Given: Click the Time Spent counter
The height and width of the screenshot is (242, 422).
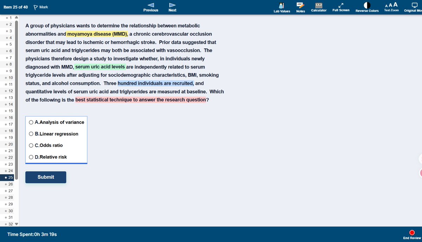Looking at the screenshot, I should point(32,234).
